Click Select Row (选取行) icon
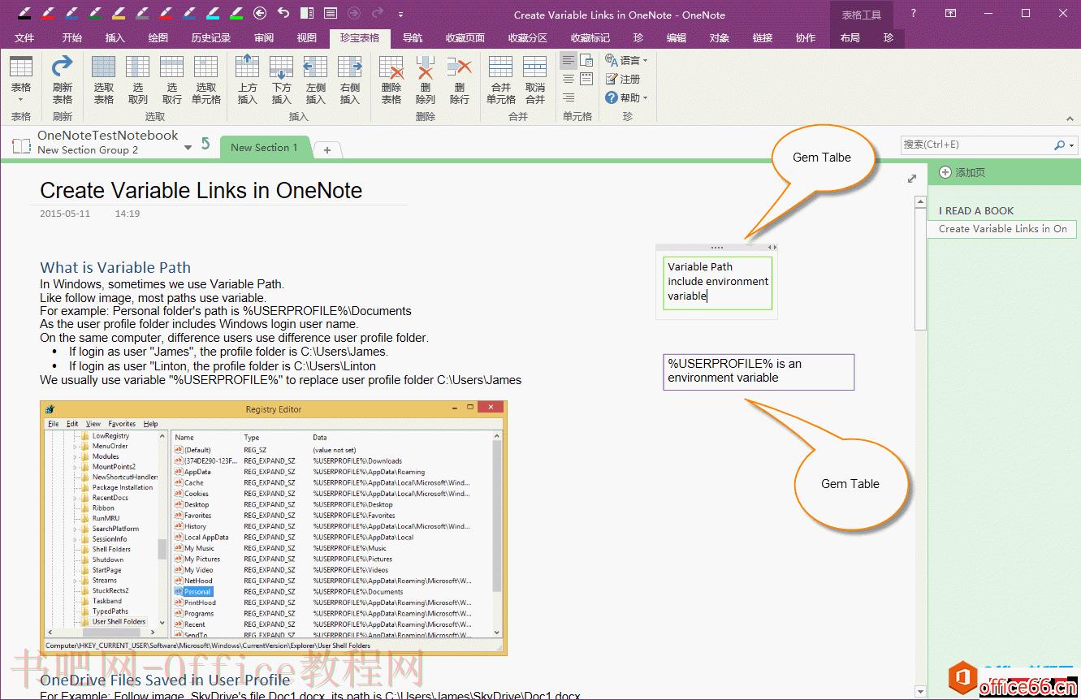1081x700 pixels. pyautogui.click(x=172, y=67)
